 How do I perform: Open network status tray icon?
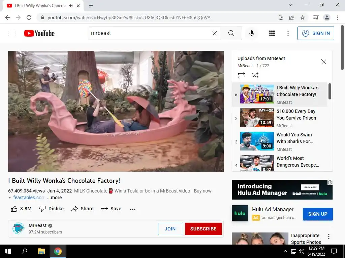293,251
